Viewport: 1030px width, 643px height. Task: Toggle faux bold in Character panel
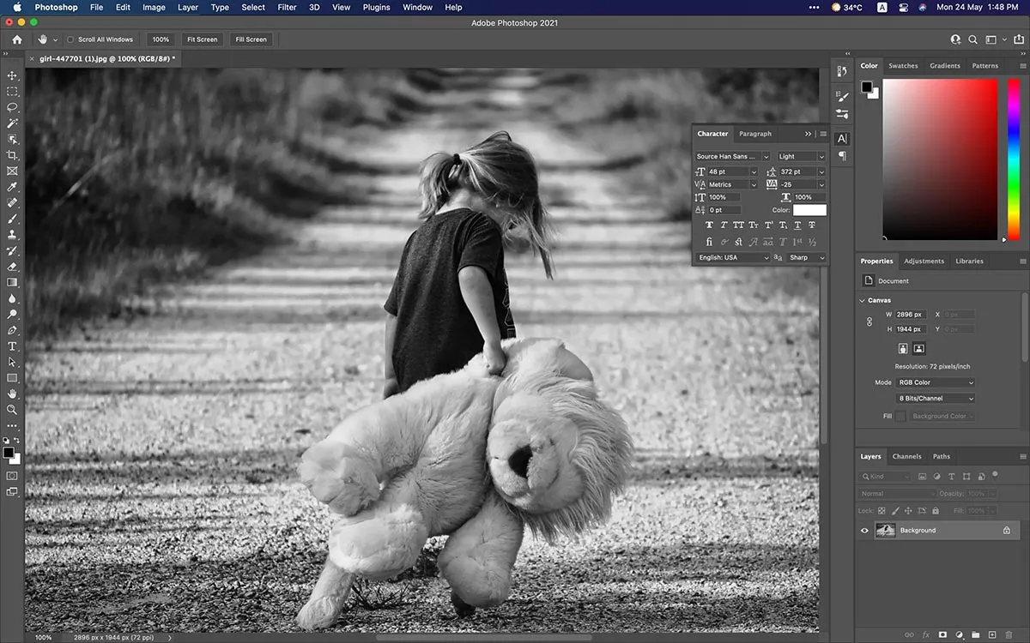pos(709,225)
